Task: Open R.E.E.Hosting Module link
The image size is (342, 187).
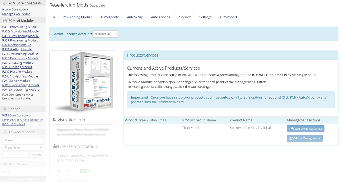Action: (17, 49)
